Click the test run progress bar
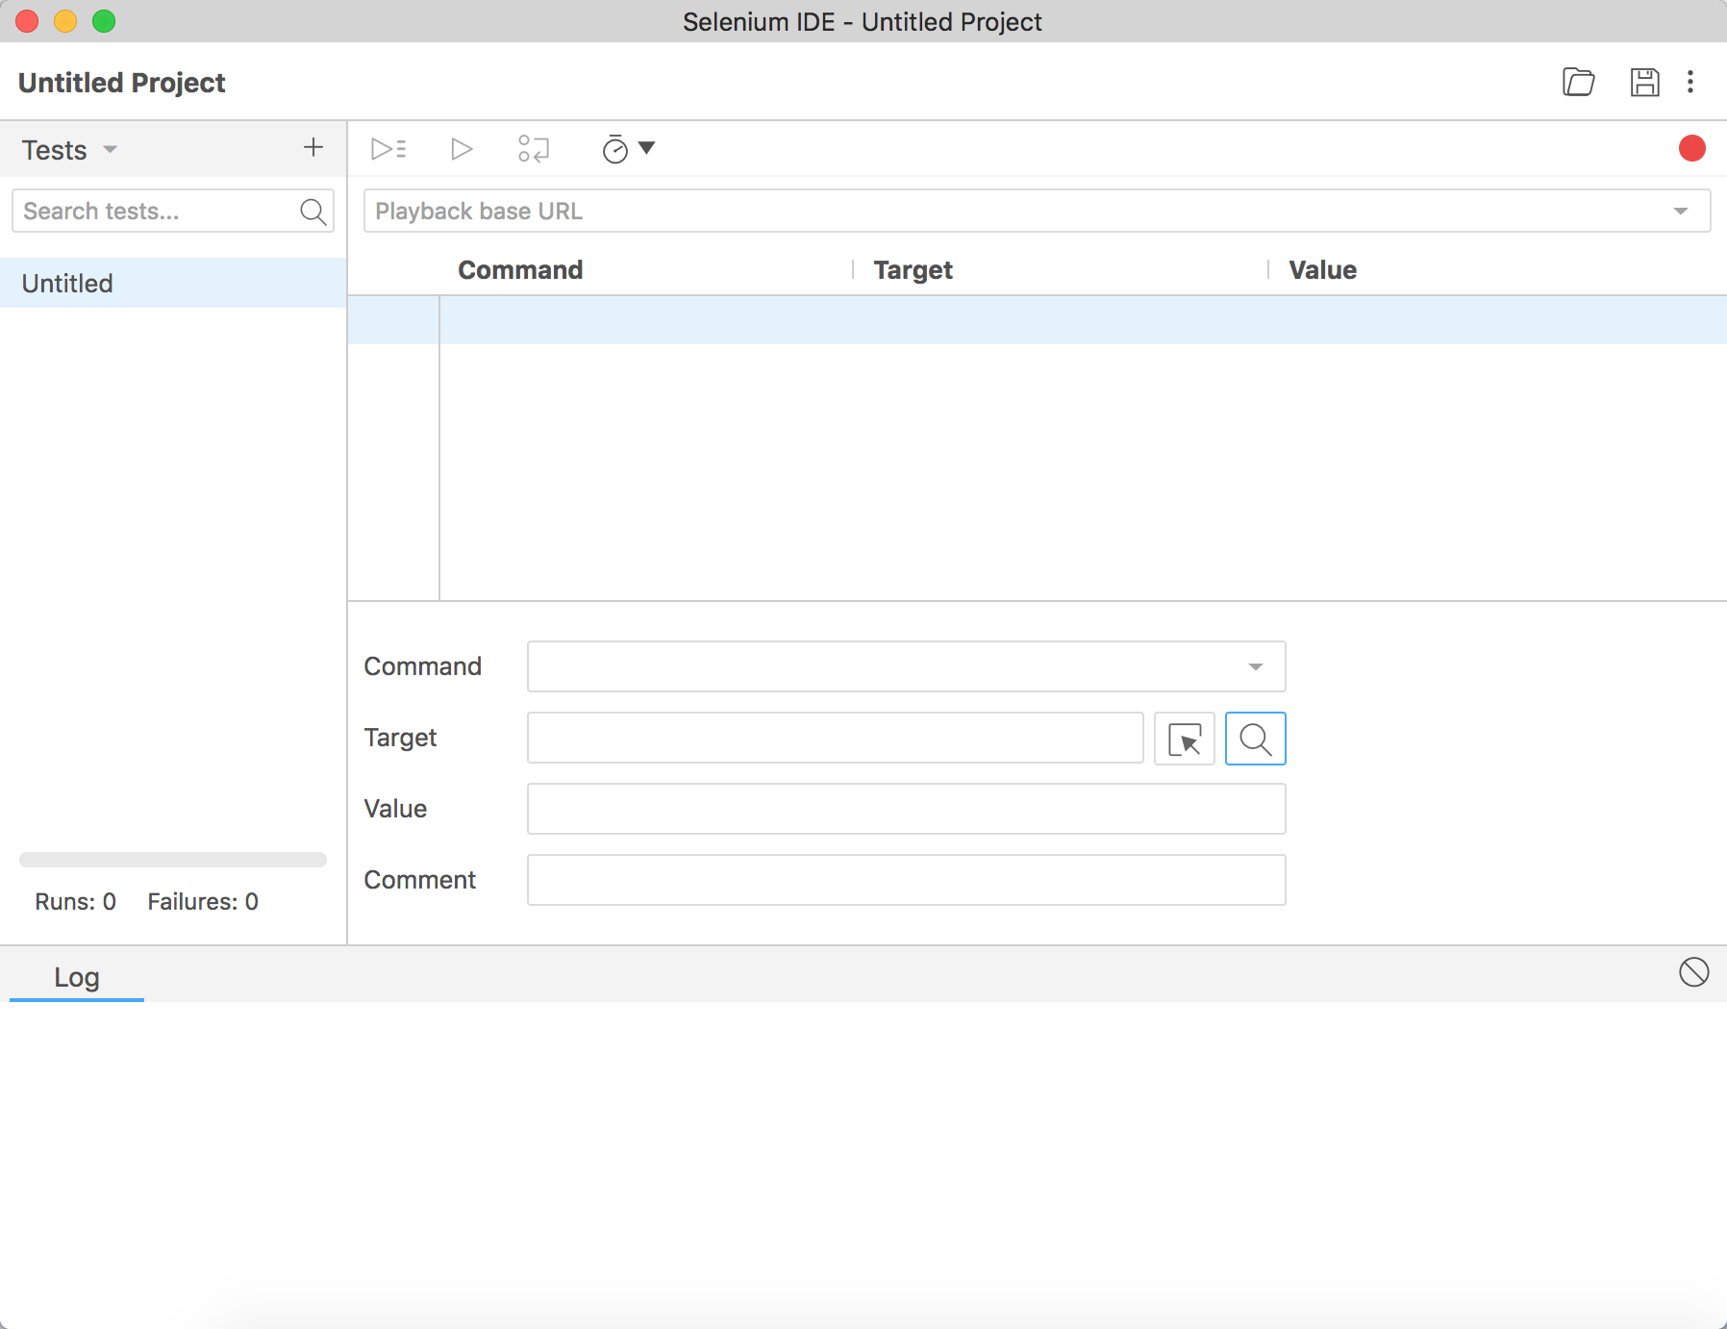The image size is (1727, 1329). [173, 860]
